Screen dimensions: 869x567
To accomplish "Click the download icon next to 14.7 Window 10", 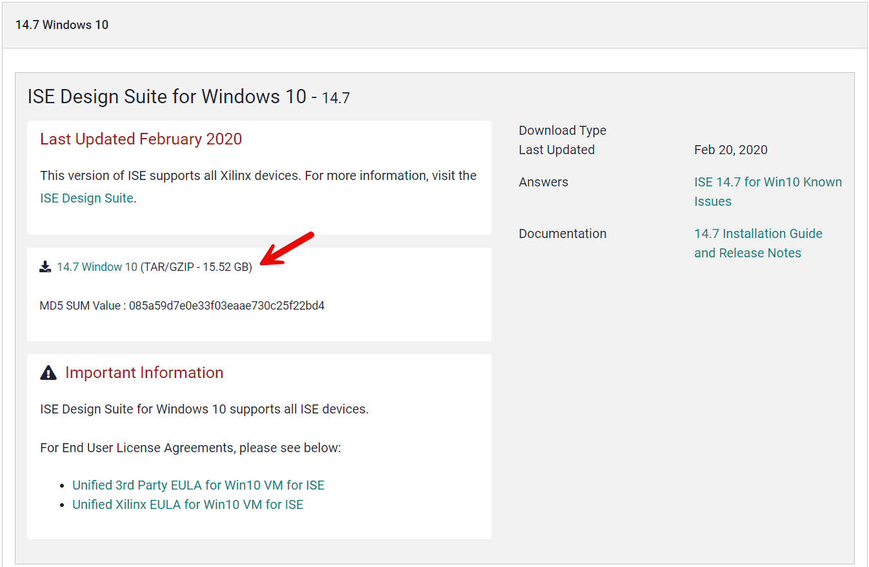I will coord(45,266).
